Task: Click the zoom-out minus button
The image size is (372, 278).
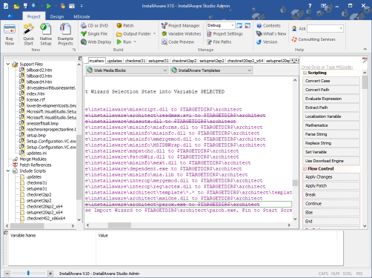Action: [x=7, y=274]
